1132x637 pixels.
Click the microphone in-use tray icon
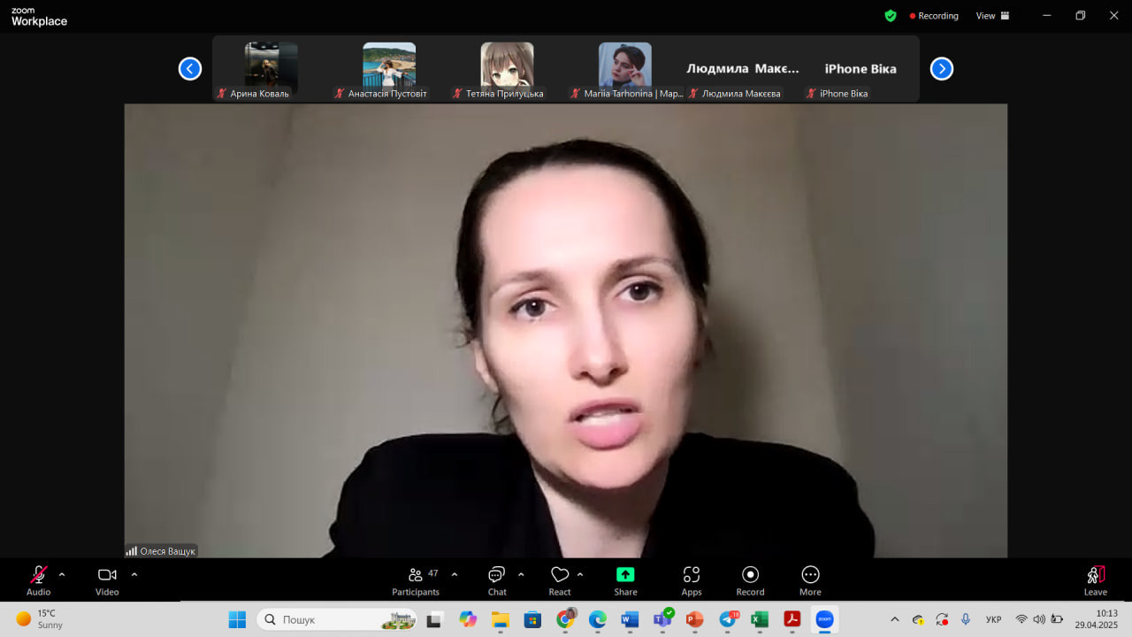[x=965, y=619]
